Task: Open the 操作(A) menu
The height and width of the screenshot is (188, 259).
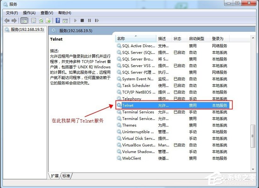Action: 29,13
